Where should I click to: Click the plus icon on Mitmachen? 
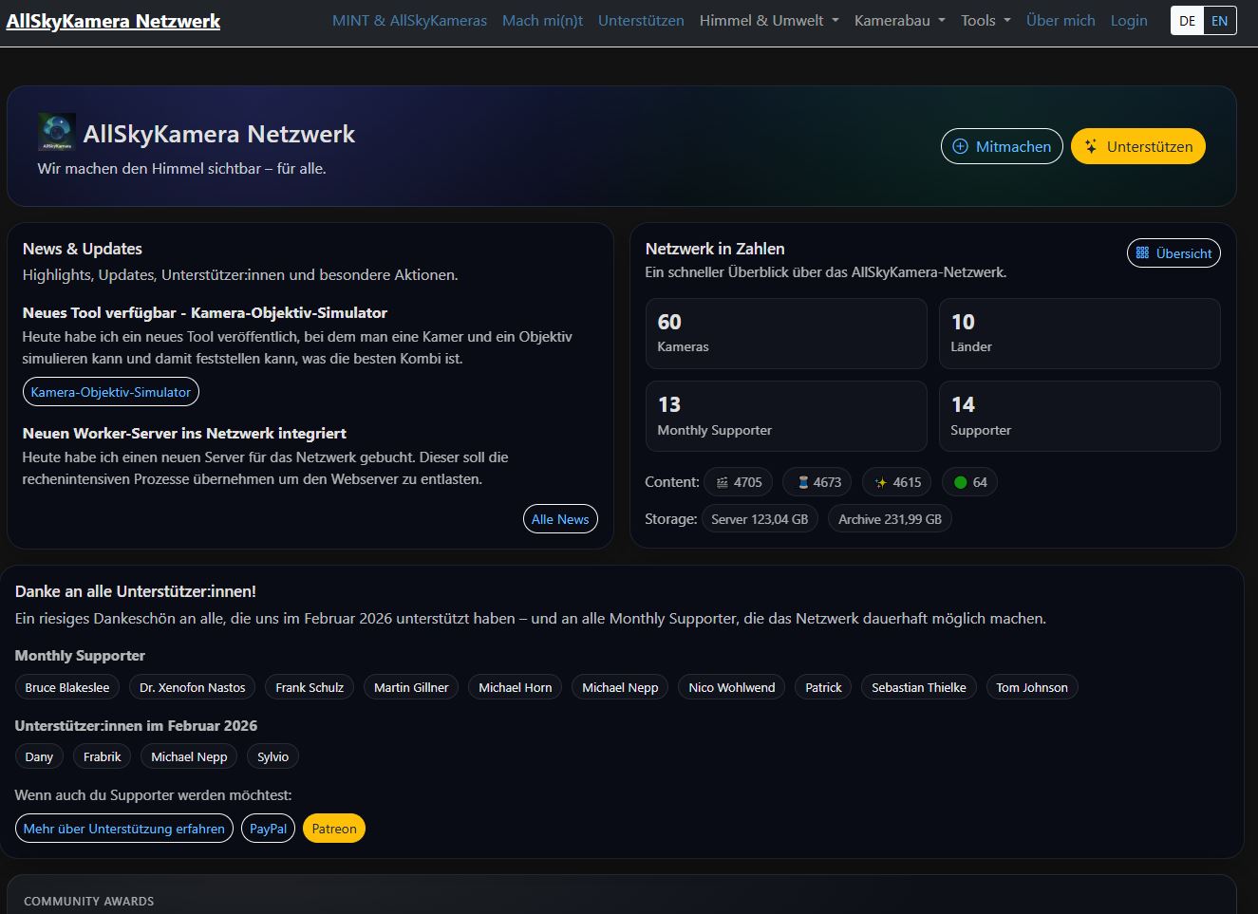(960, 146)
